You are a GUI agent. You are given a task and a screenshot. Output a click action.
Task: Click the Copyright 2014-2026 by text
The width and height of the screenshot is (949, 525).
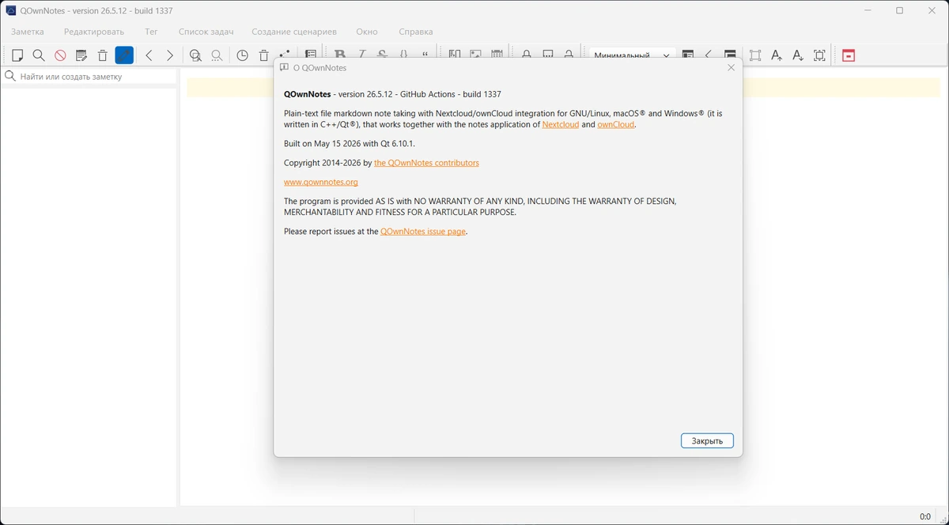click(327, 163)
